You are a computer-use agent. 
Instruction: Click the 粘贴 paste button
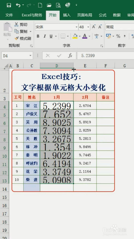point(7,31)
